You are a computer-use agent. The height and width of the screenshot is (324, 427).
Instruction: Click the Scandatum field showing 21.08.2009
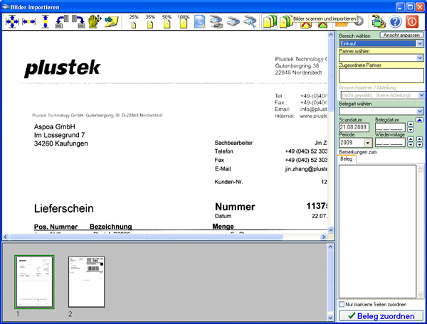pos(354,127)
